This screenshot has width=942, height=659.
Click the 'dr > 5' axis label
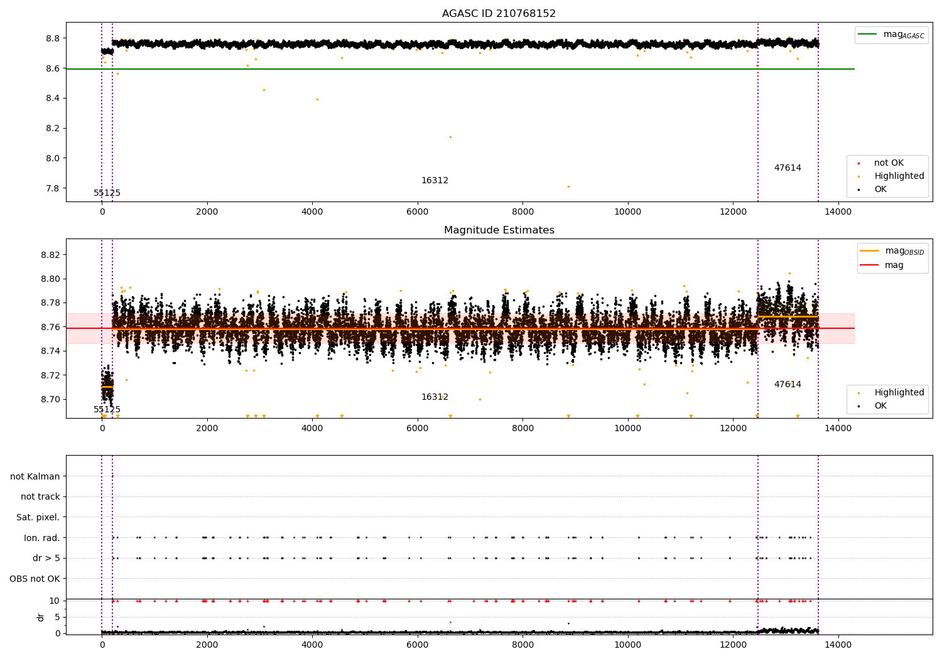tap(46, 559)
